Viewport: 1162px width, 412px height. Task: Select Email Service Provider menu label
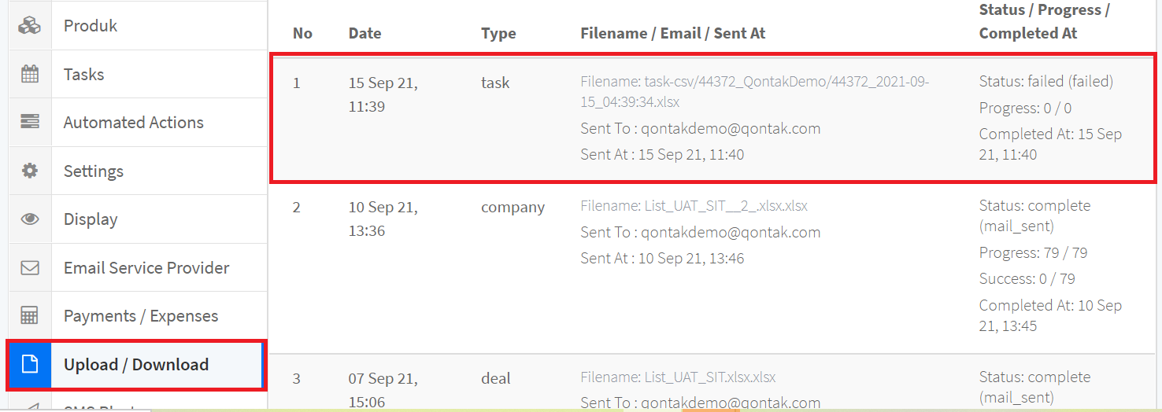(146, 268)
